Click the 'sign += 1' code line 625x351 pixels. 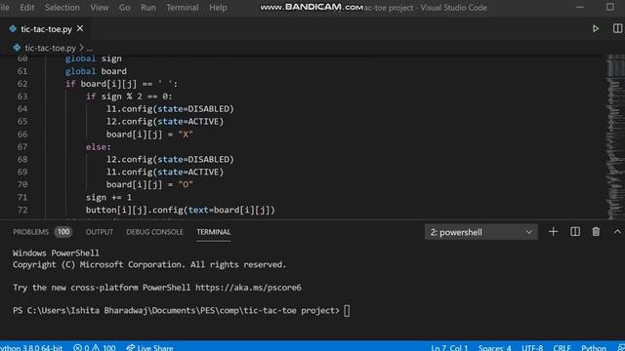pyautogui.click(x=108, y=197)
